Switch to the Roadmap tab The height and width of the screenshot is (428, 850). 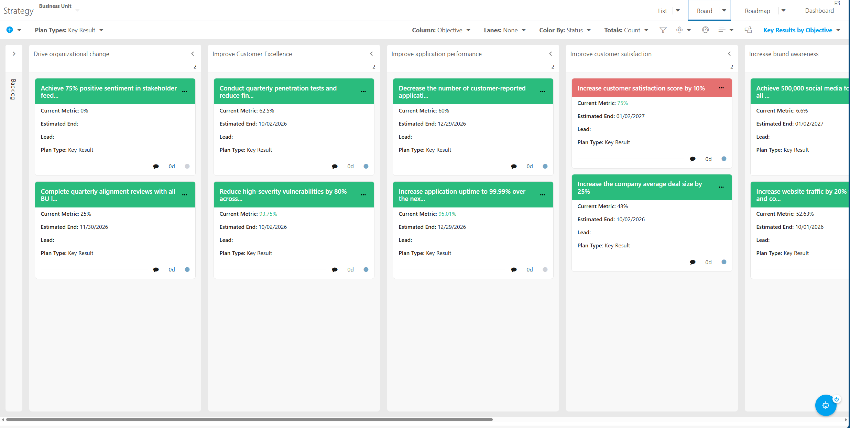click(758, 11)
